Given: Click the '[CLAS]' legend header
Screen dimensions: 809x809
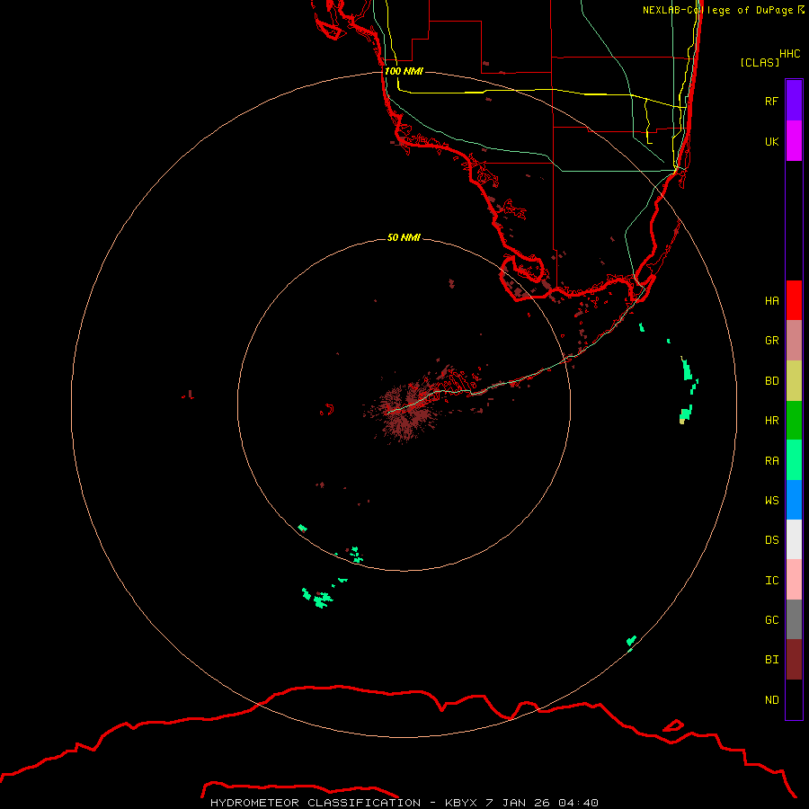Looking at the screenshot, I should point(760,62).
